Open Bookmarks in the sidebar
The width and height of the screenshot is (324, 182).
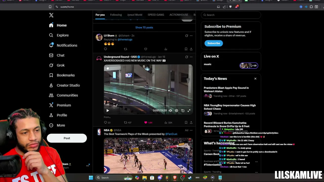[62, 75]
